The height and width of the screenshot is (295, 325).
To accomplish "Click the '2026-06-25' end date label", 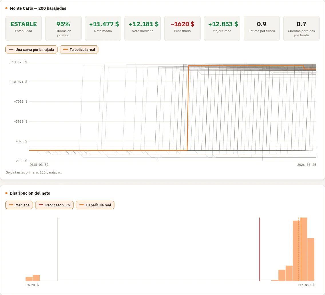I will [307, 165].
